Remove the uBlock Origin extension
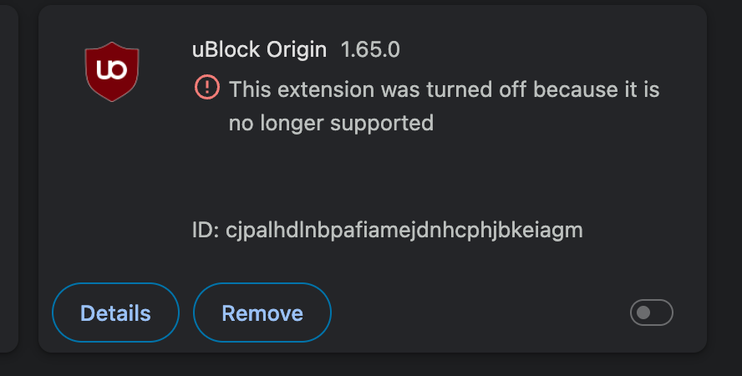 262,312
